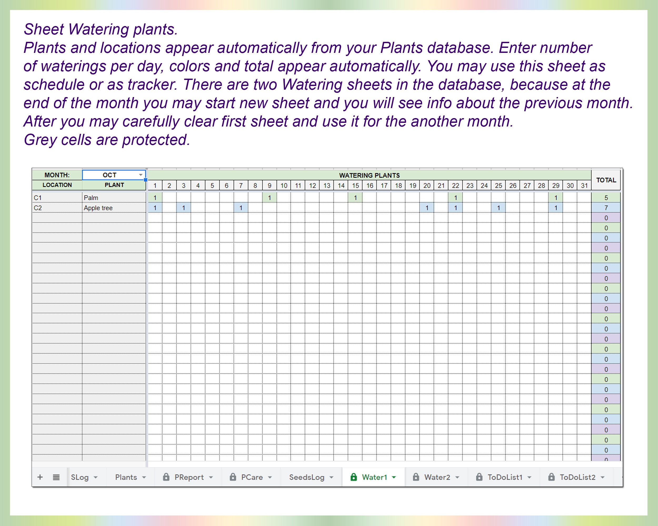Click the lock icon on Water2 tab
The image size is (658, 526).
pos(416,477)
